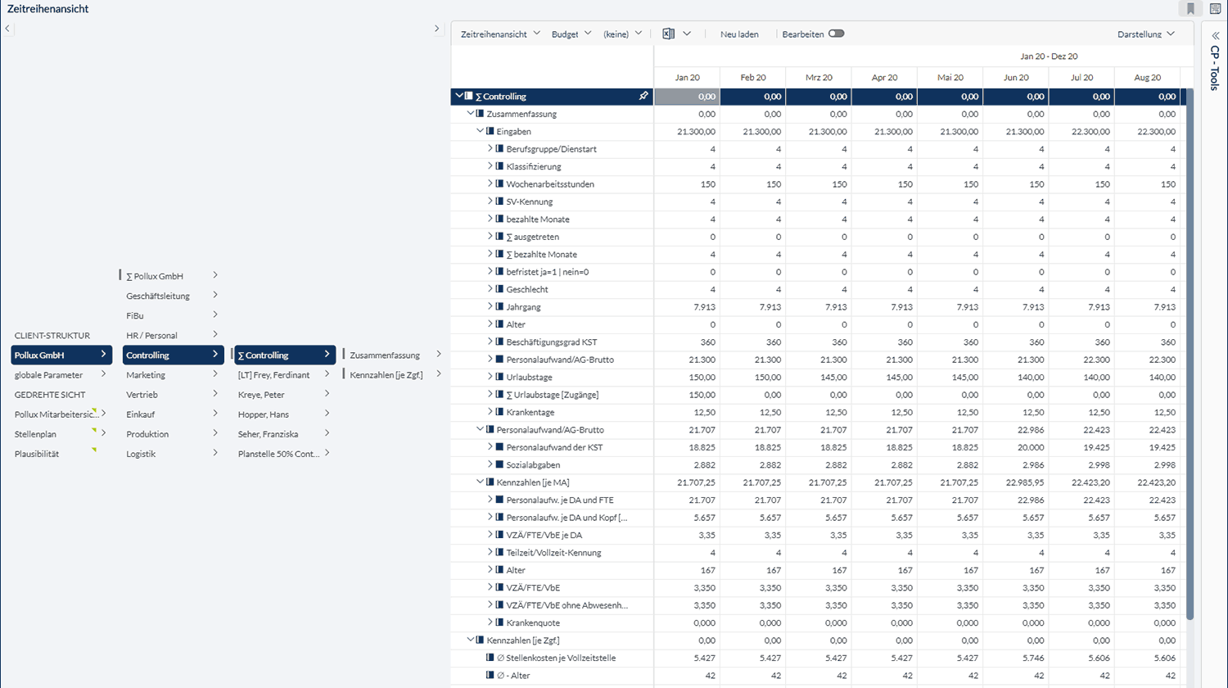Viewport: 1228px width, 688px height.
Task: Click the node icon beside Geschlecht
Action: pyautogui.click(x=499, y=289)
